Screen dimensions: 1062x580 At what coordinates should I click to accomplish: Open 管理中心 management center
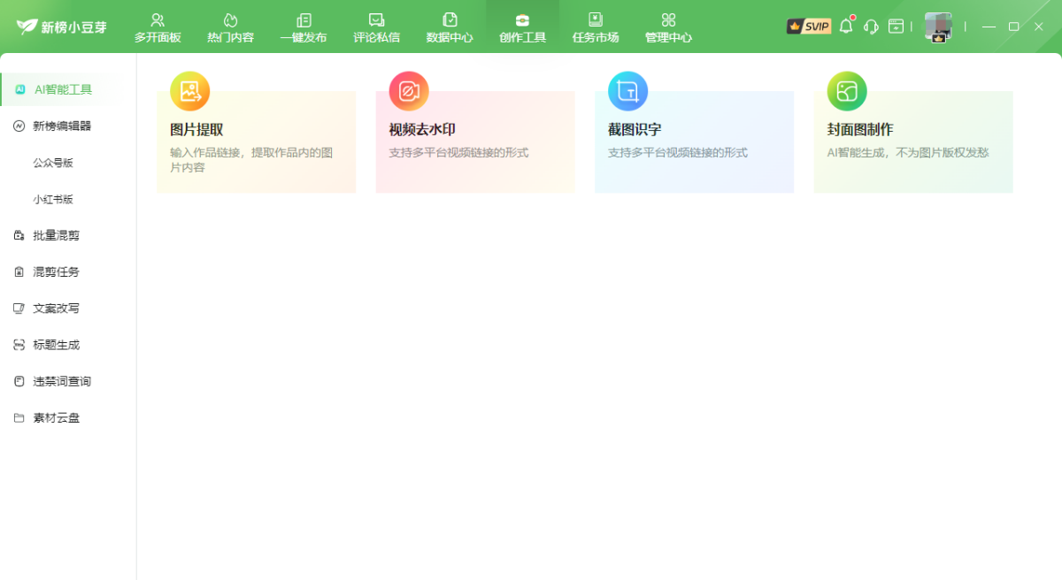pyautogui.click(x=668, y=26)
